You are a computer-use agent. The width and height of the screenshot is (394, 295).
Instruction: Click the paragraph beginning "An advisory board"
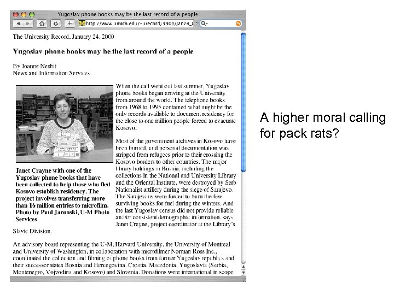(124, 258)
